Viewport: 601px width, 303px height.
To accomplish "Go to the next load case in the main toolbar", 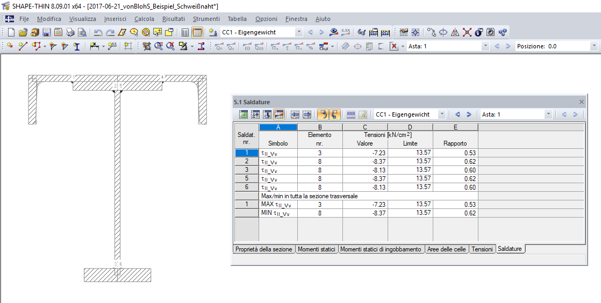I will click(x=321, y=33).
